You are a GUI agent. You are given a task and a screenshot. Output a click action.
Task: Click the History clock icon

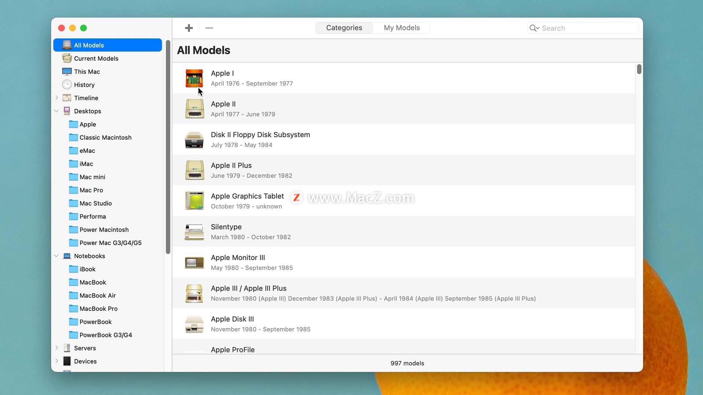[x=67, y=84]
